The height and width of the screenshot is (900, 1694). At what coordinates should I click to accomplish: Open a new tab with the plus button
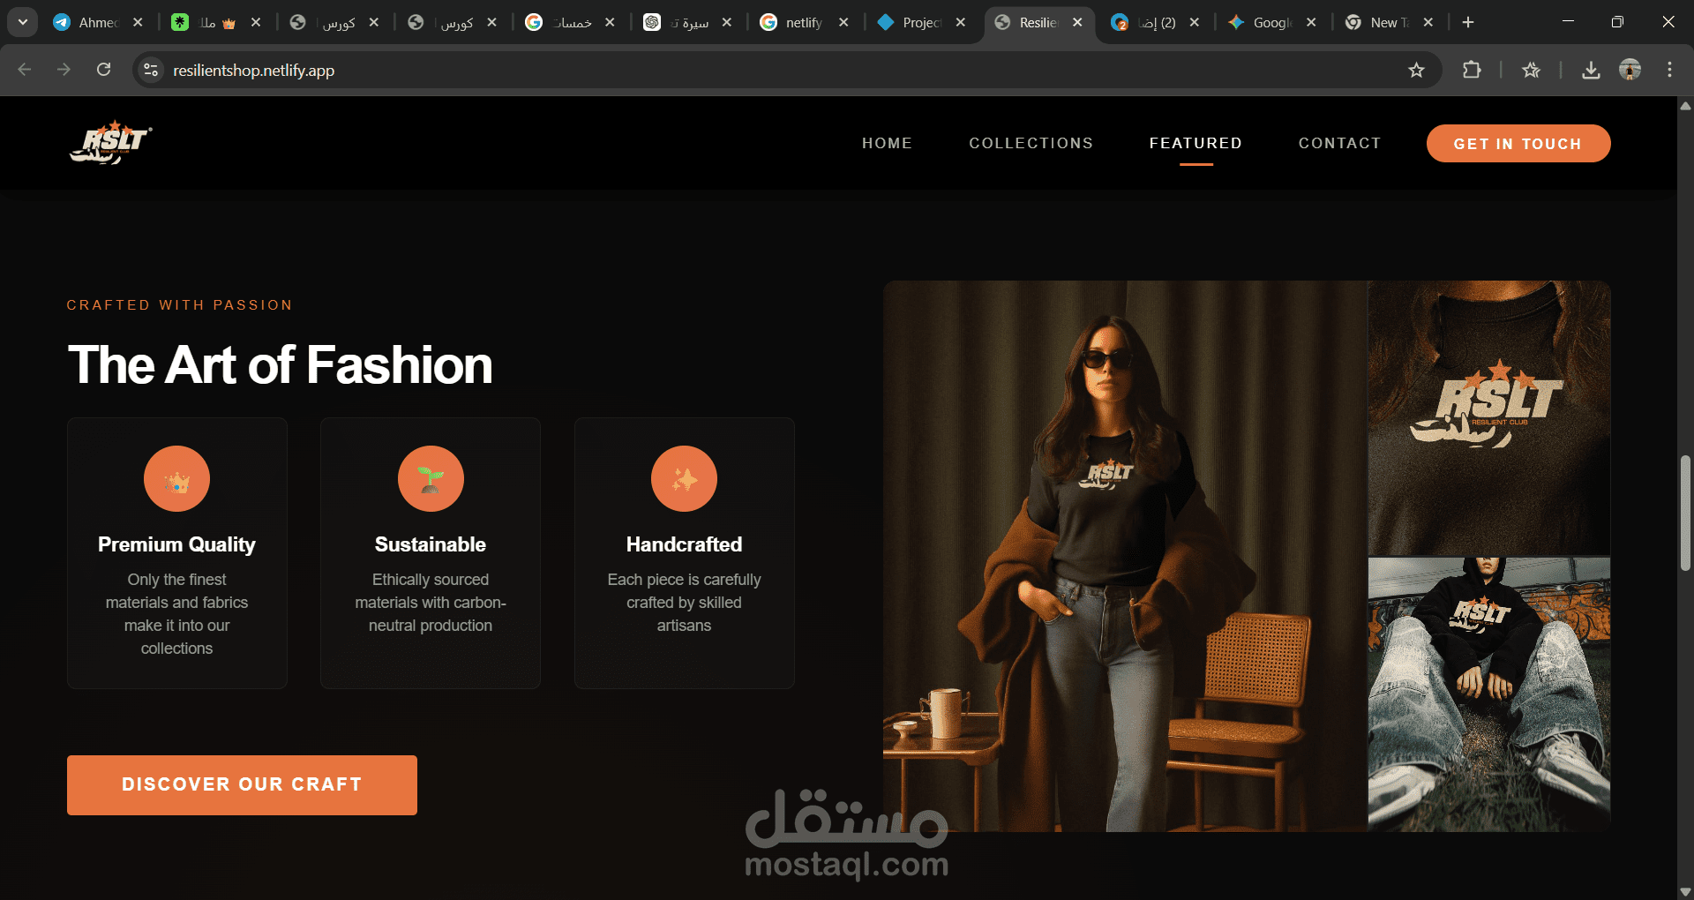(1467, 22)
